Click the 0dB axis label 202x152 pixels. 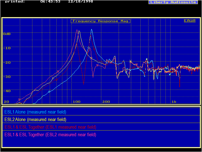pos(7,34)
